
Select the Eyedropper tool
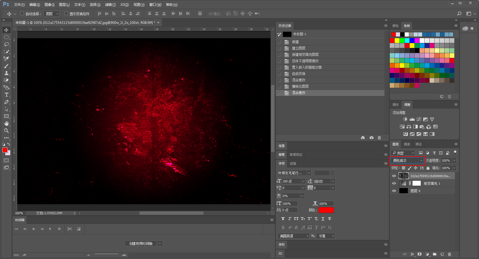pos(6,59)
